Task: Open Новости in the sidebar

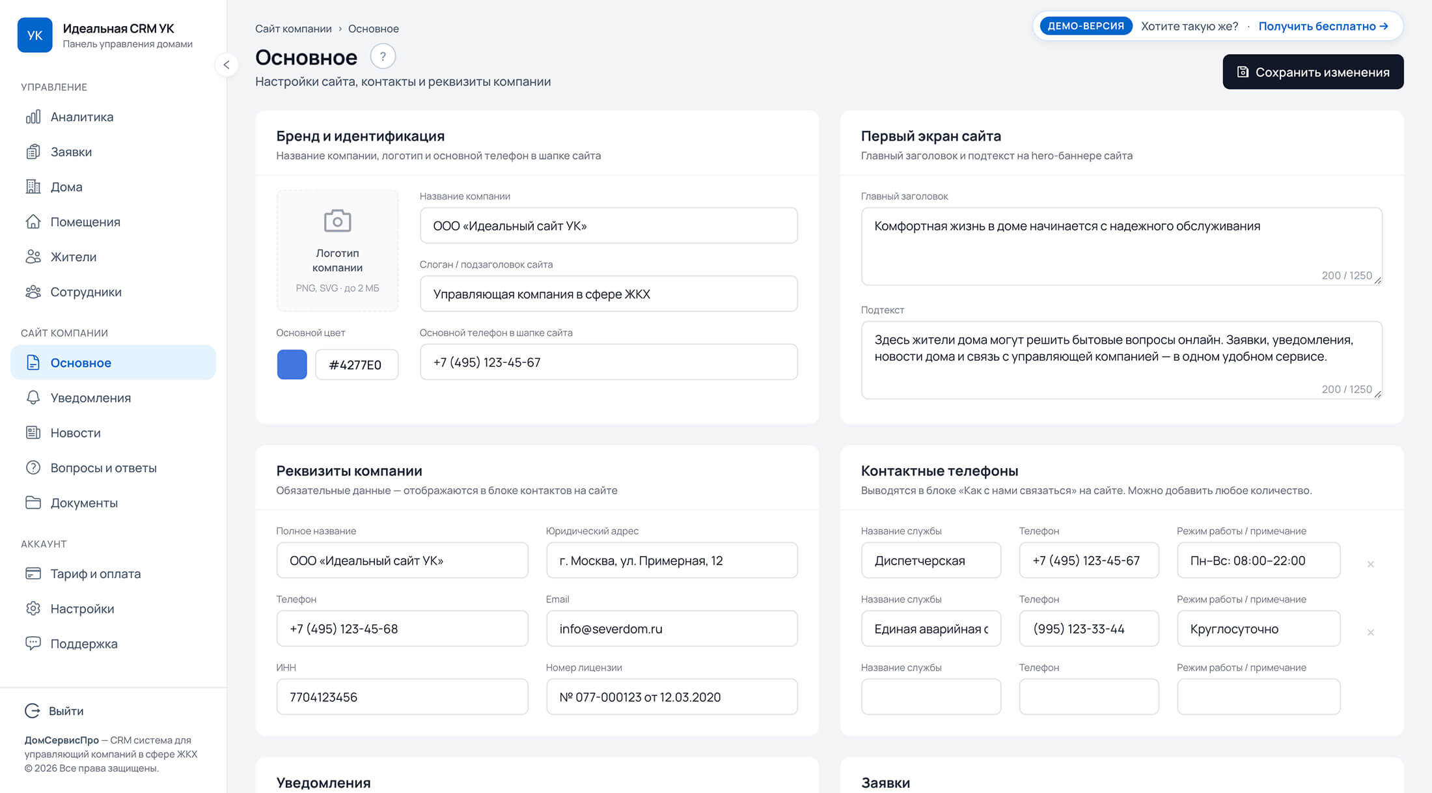Action: (x=113, y=432)
